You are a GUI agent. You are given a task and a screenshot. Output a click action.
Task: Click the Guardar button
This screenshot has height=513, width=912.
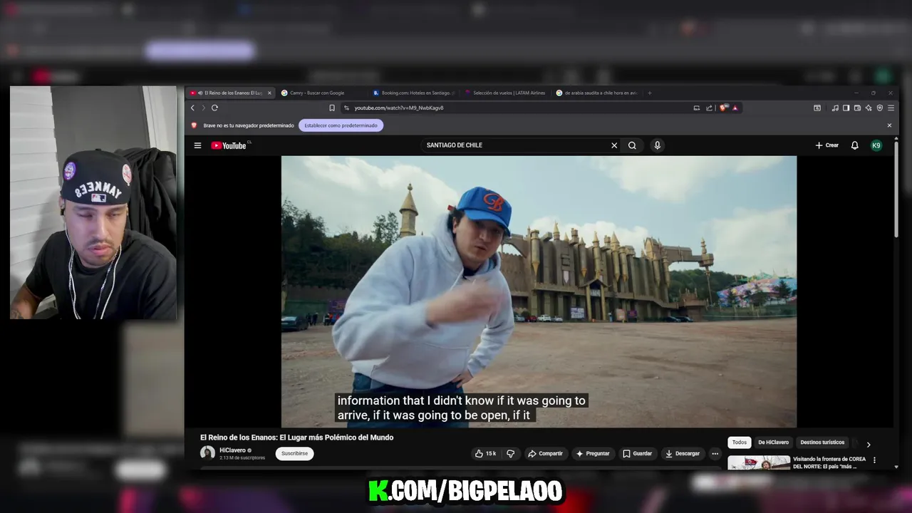638,453
